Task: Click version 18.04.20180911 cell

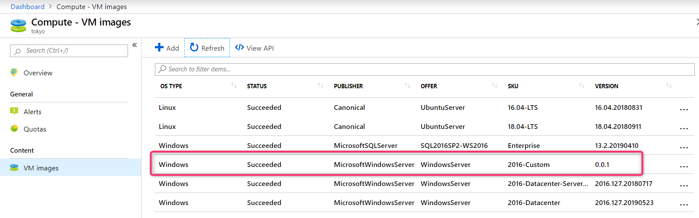Action: pos(618,127)
